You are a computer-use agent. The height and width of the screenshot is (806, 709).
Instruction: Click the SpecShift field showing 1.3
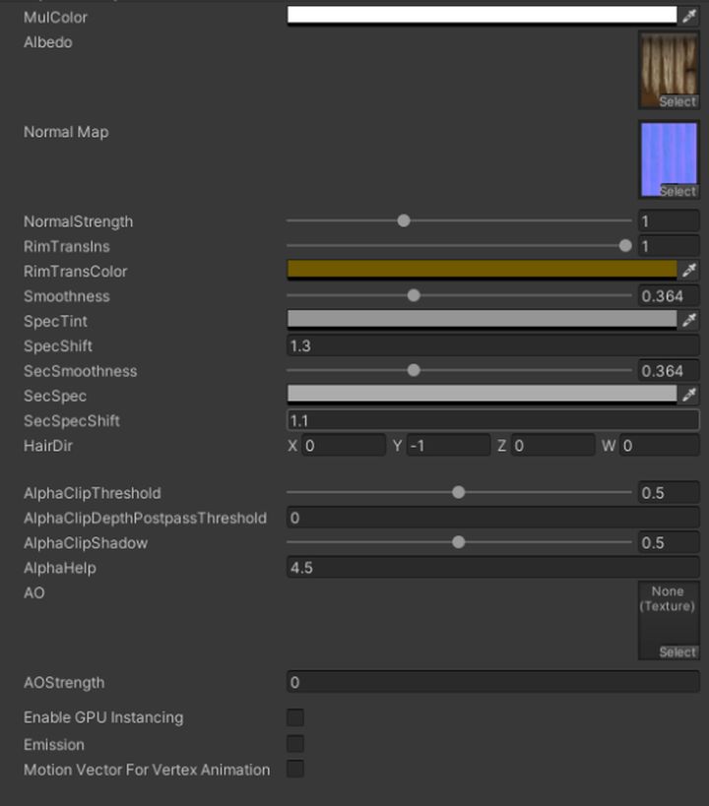point(493,346)
